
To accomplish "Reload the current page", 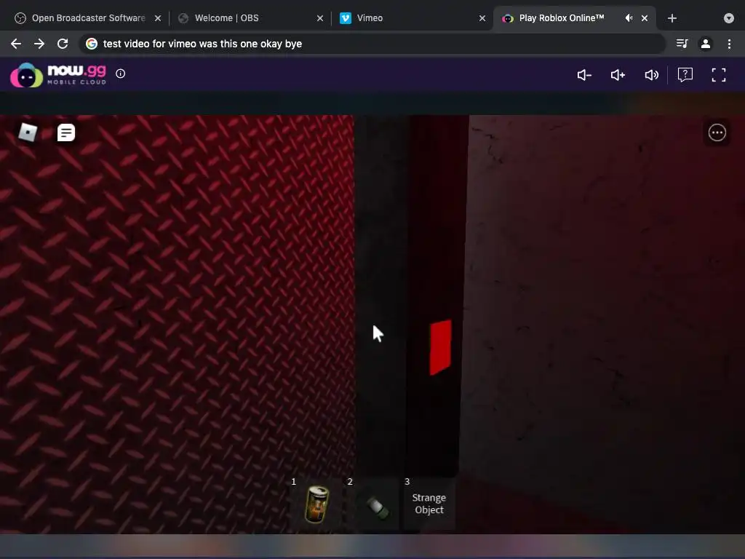I will (x=63, y=44).
